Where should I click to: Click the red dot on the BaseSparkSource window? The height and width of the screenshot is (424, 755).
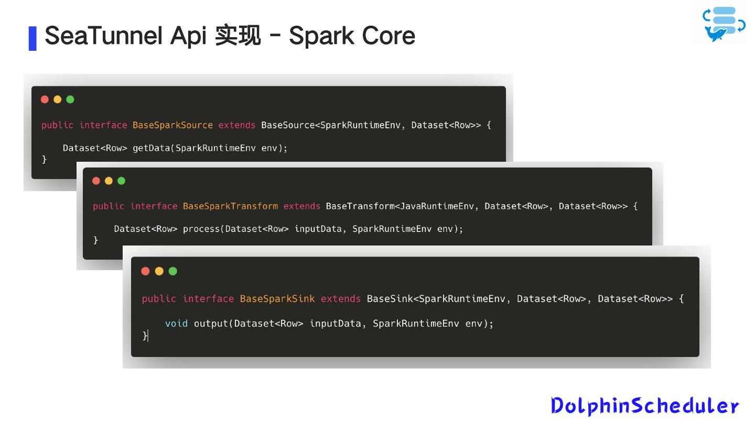45,99
